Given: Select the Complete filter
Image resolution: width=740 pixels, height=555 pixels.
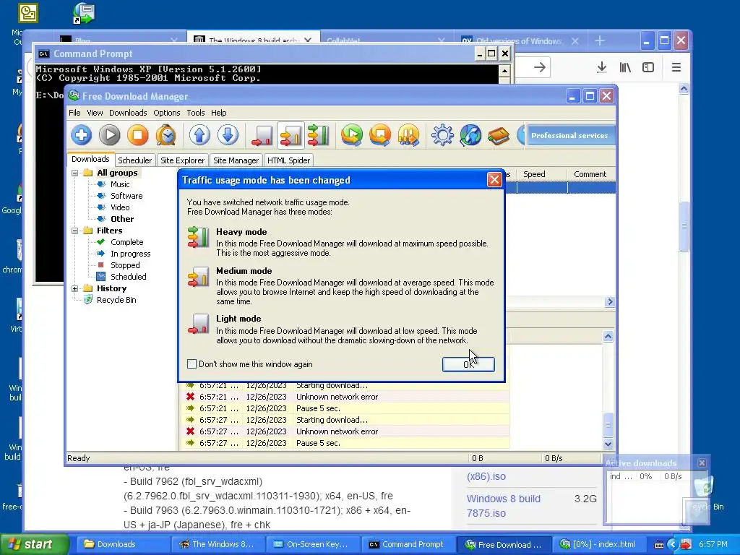Looking at the screenshot, I should pos(127,242).
